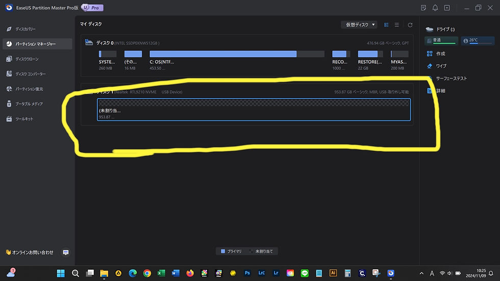Open ディスククローン from the sidebar
The image size is (500, 281).
click(x=37, y=59)
